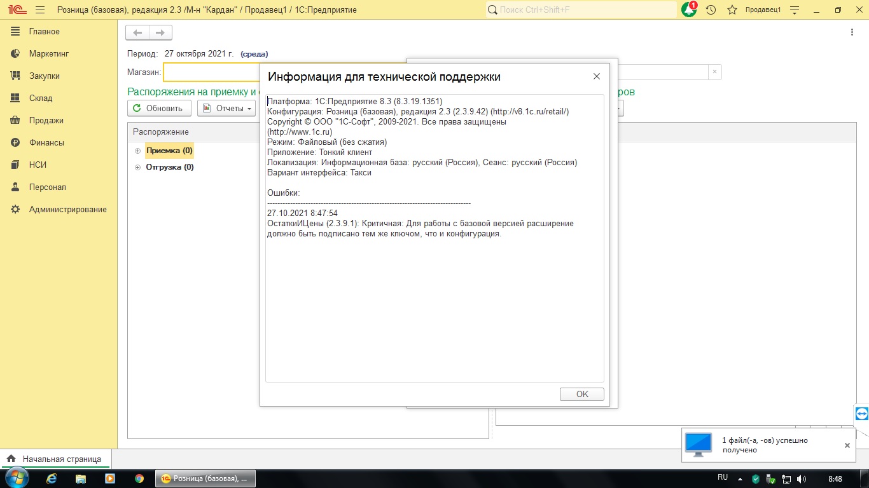This screenshot has height=488, width=869.
Task: Launch Google Chrome from taskbar
Action: pos(139,478)
